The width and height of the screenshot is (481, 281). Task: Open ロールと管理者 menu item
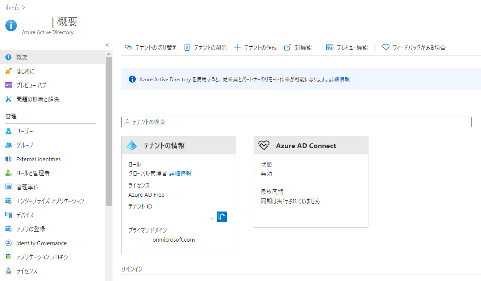click(53, 173)
